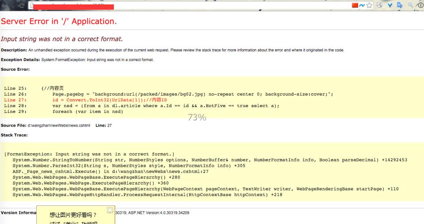Click the blue diamond extension icon
Screen dimensions: 424x224
tap(390, 5)
